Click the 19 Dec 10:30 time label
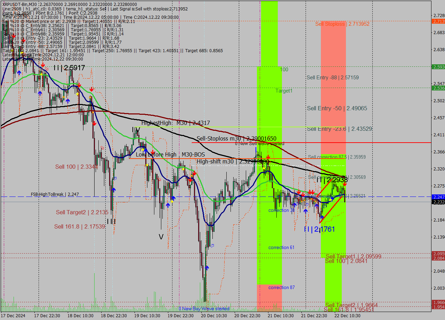Screen dimensions: 445x320 (x=147, y=316)
